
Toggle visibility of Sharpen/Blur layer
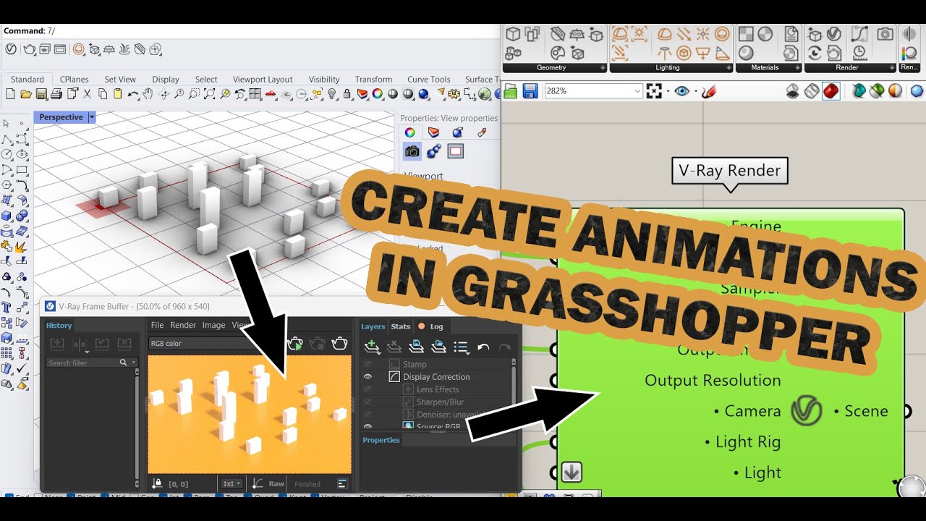(x=368, y=402)
